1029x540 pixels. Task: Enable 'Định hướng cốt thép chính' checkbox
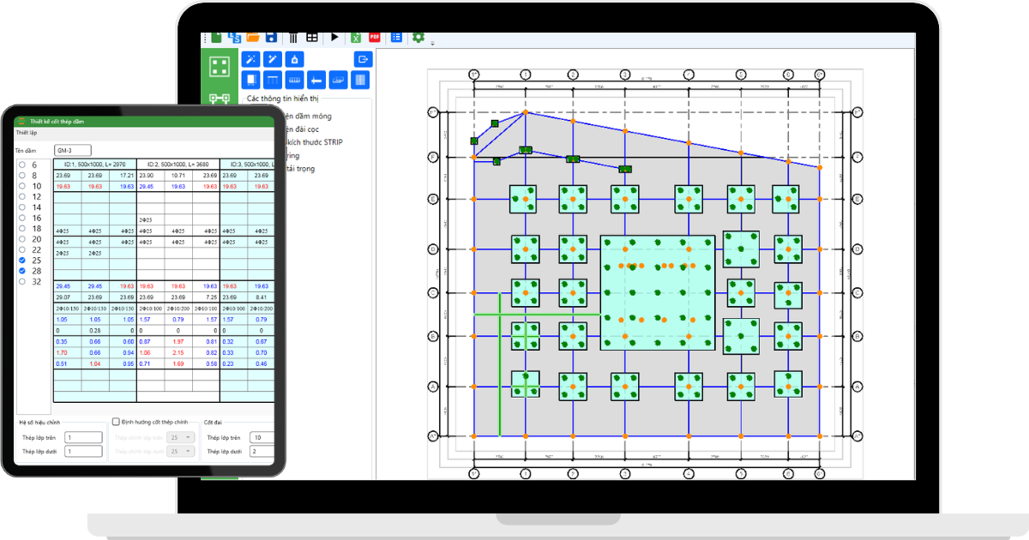117,422
